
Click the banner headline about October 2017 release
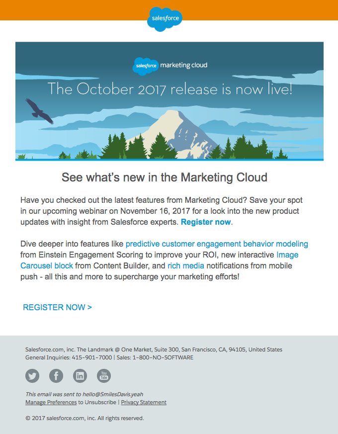pyautogui.click(x=169, y=89)
